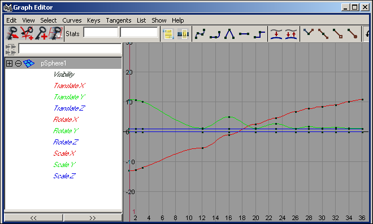Select the Translate Z channel
The height and width of the screenshot is (224, 373).
[x=69, y=108]
